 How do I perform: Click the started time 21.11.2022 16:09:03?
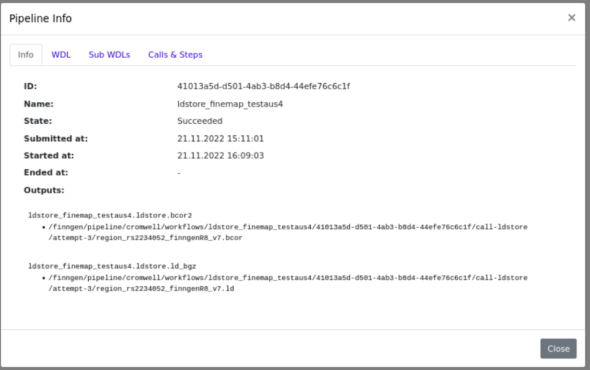220,156
